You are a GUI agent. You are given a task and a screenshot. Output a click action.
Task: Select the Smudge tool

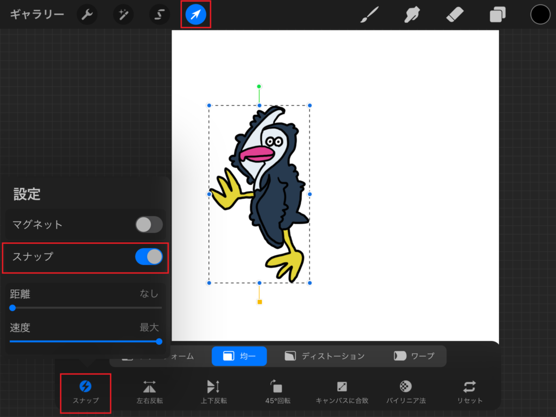413,15
